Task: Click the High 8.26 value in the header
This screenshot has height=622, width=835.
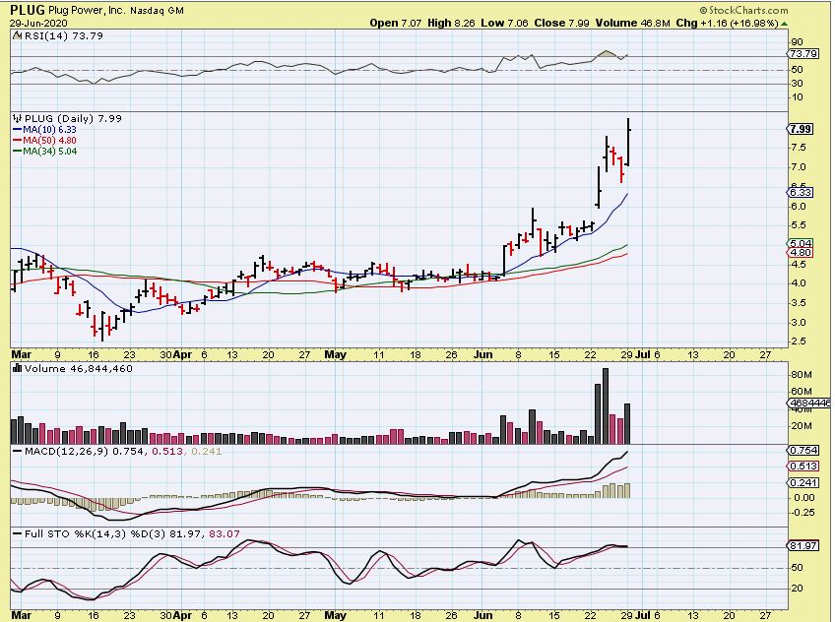Action: coord(451,23)
